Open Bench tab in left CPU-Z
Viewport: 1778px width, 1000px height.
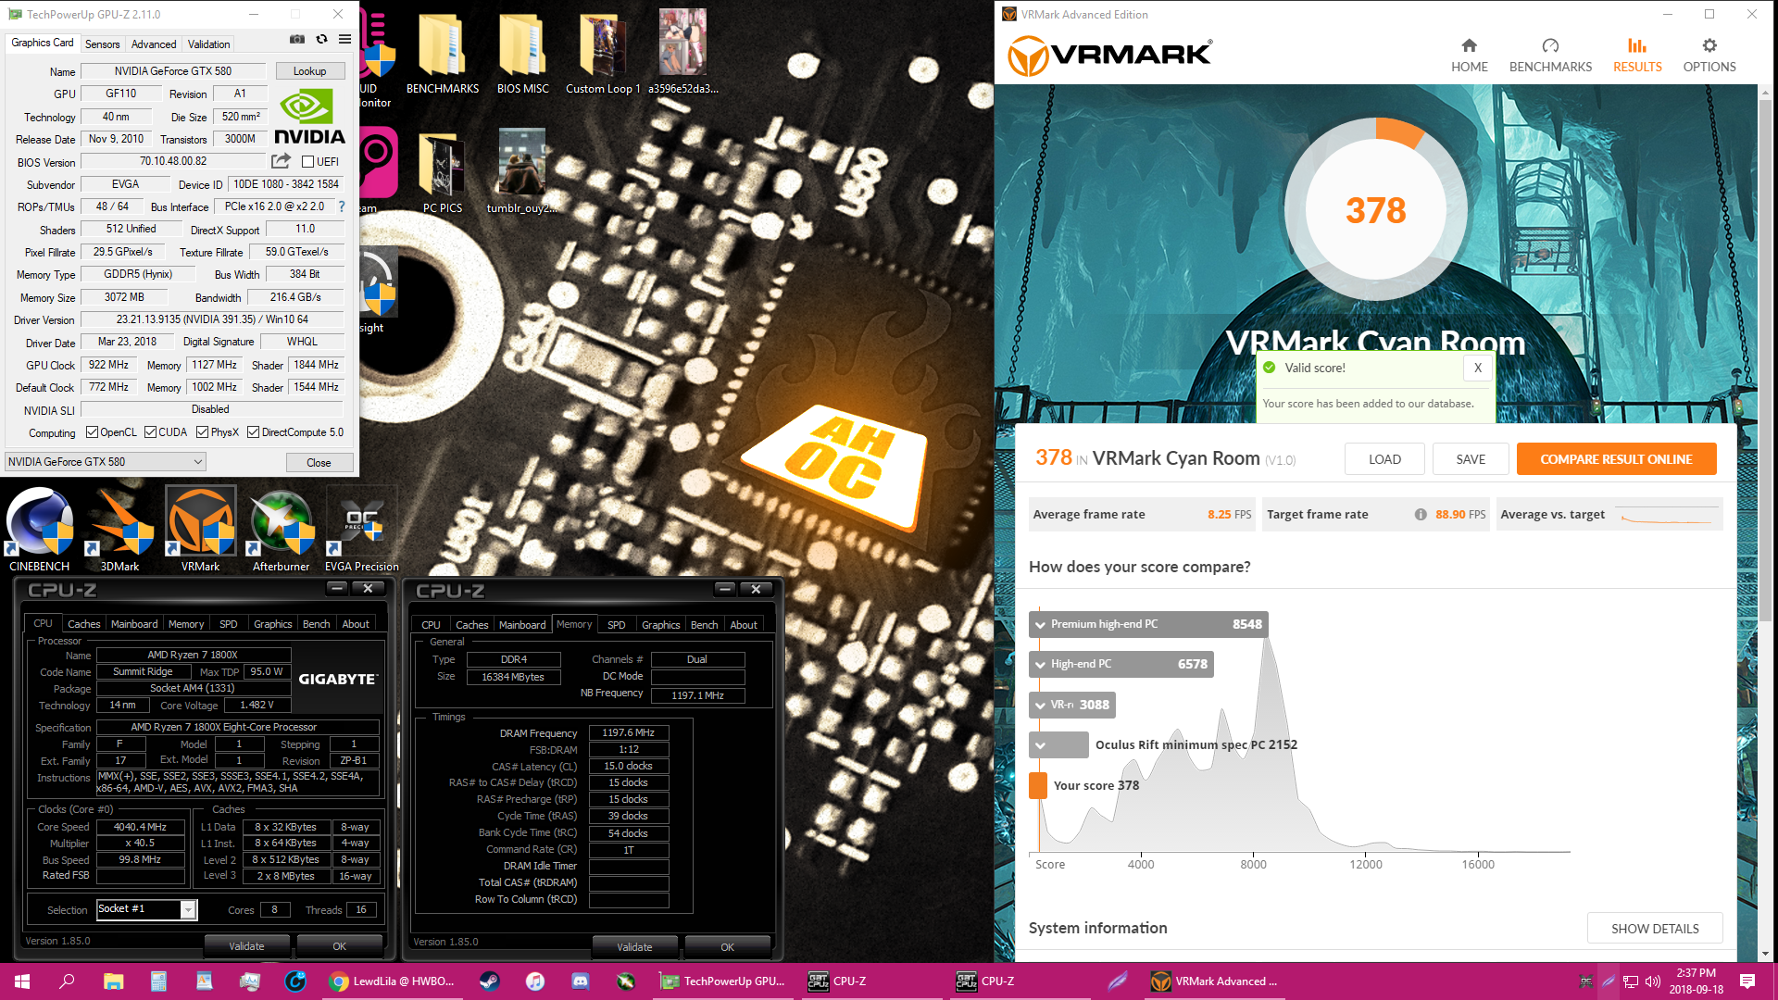point(316,624)
